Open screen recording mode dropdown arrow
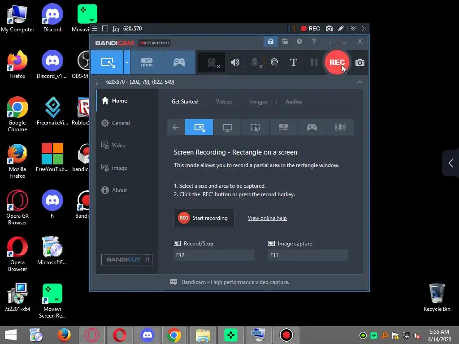Image resolution: width=459 pixels, height=344 pixels. click(x=127, y=62)
